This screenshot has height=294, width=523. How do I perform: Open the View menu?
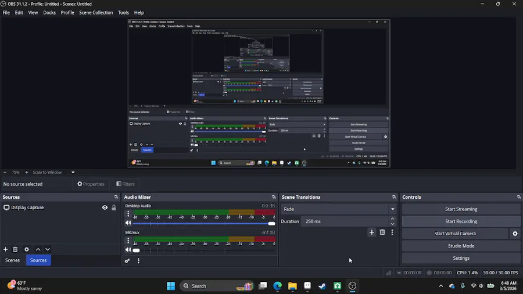coord(33,13)
